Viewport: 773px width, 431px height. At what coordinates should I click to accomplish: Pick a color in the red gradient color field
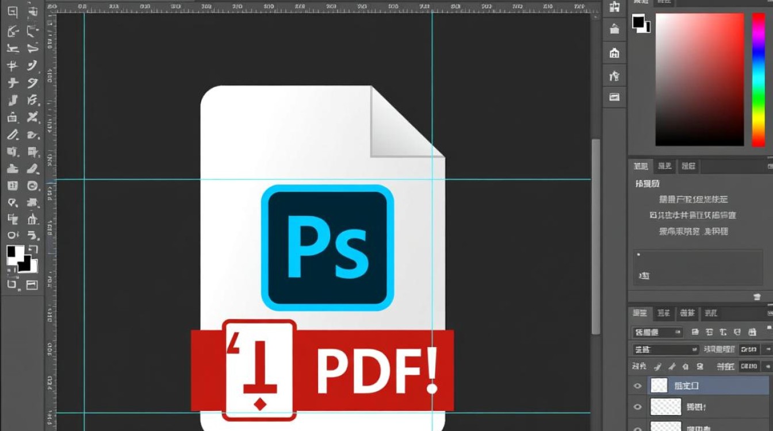coord(699,79)
